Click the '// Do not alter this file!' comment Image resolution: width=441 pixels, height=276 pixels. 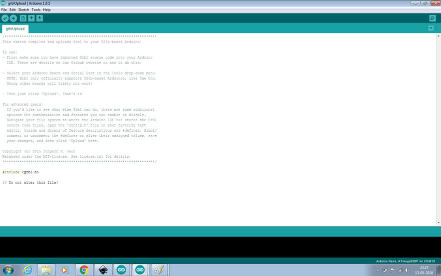point(30,183)
